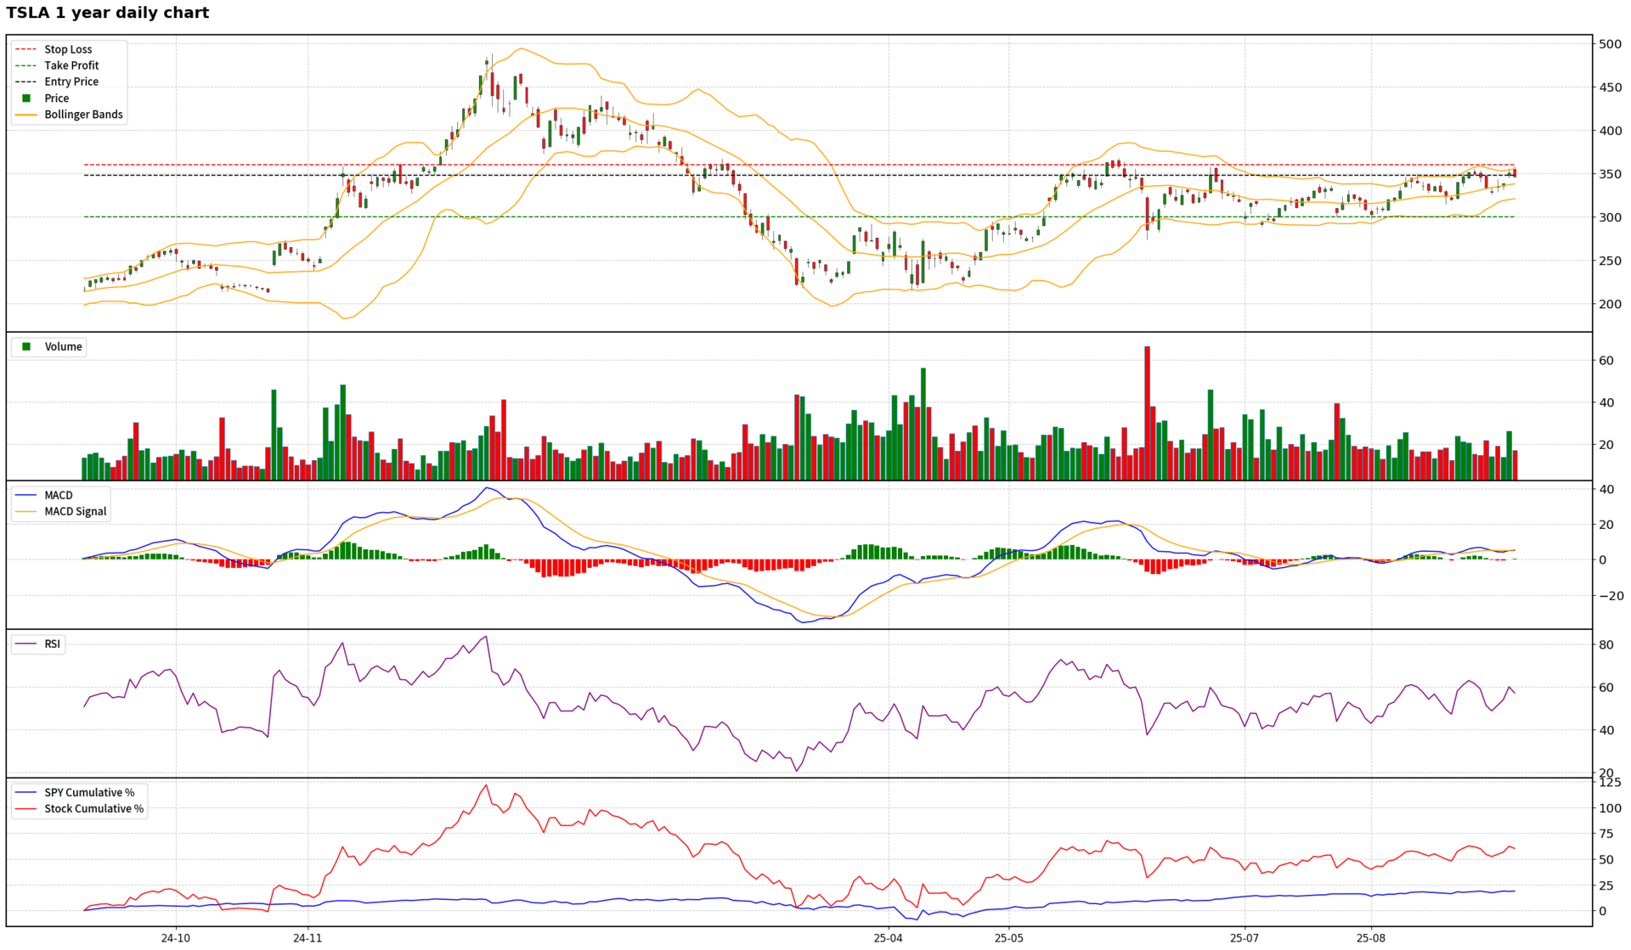Image resolution: width=1631 pixels, height=950 pixels.
Task: Click the 25-08 date axis label
Action: 1370,938
